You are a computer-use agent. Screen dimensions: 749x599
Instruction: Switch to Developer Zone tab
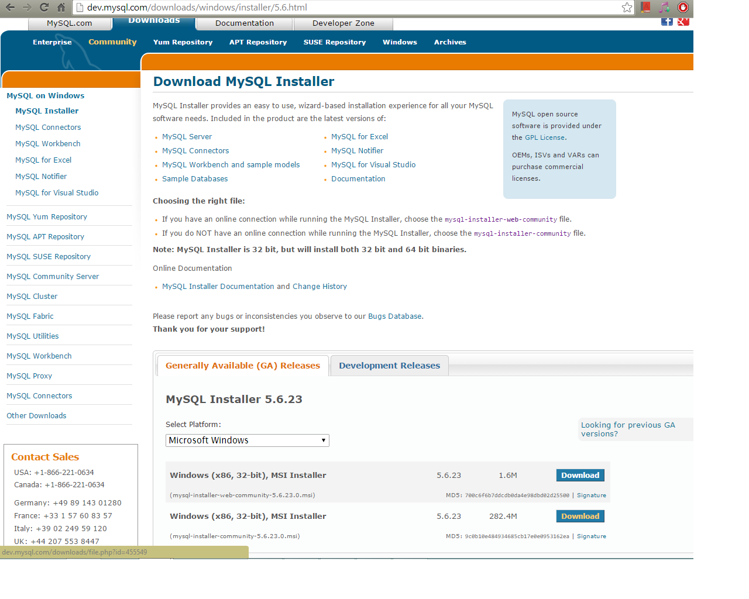coord(343,23)
